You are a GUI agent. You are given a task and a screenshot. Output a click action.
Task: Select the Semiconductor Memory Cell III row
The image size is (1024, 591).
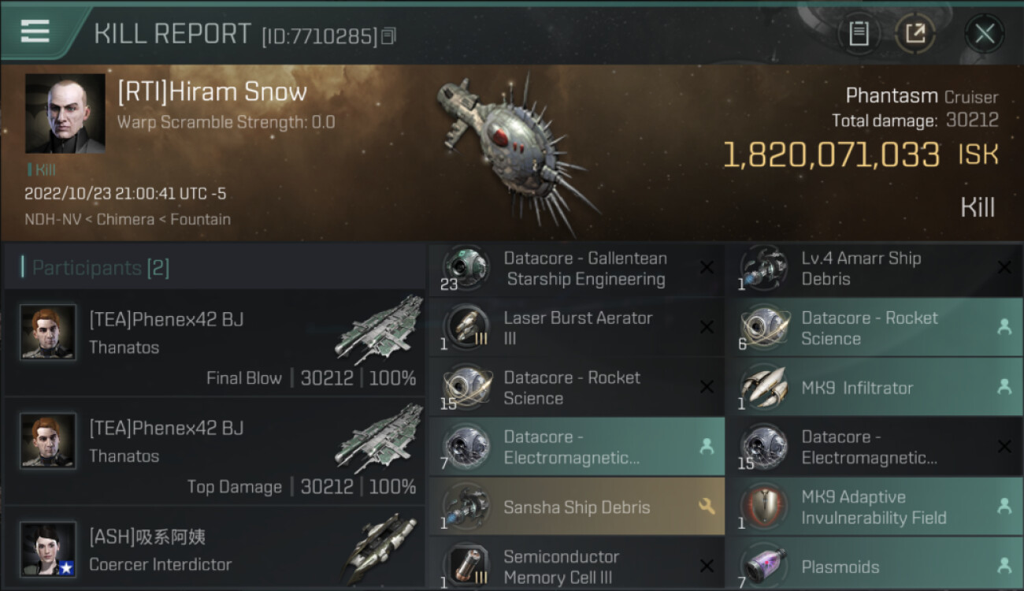point(577,565)
